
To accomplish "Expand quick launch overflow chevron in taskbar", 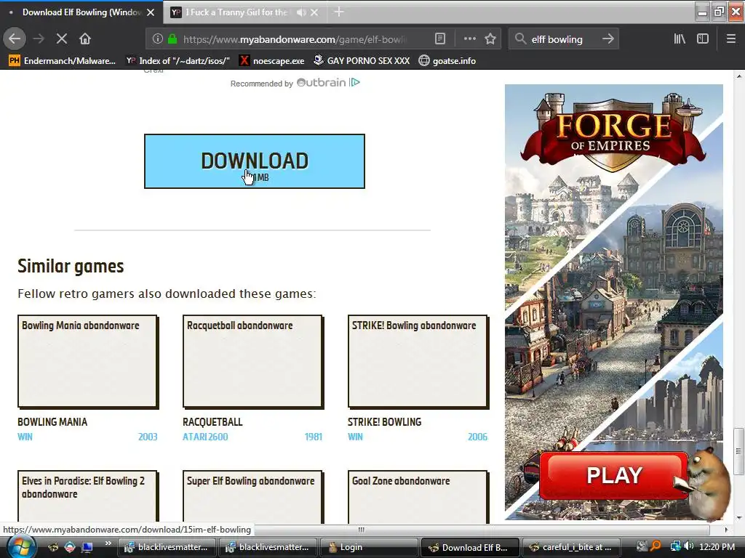I will (108, 543).
